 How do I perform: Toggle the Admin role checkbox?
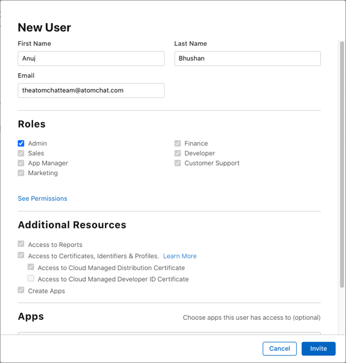coord(21,143)
